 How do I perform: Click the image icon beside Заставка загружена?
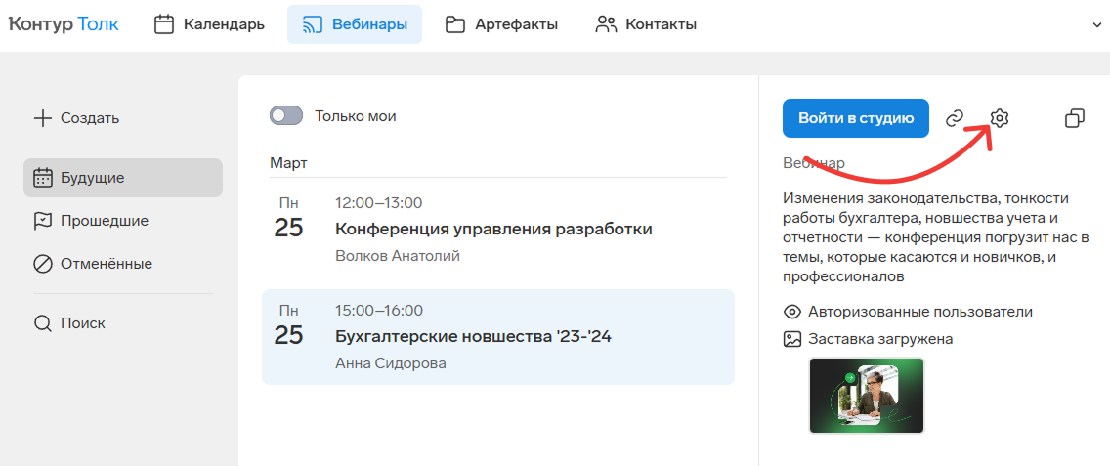792,339
